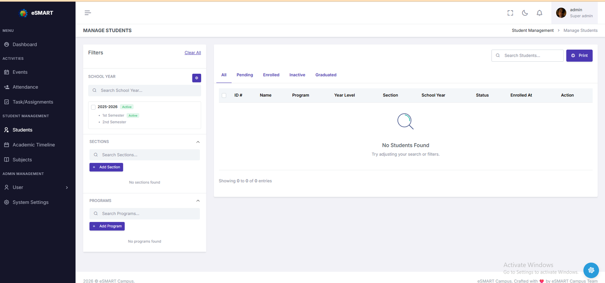Open Dashboard from the sidebar
The width and height of the screenshot is (605, 283).
(25, 45)
